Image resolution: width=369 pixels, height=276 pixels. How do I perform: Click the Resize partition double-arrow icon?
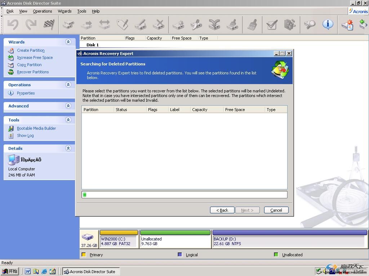[x=105, y=25]
